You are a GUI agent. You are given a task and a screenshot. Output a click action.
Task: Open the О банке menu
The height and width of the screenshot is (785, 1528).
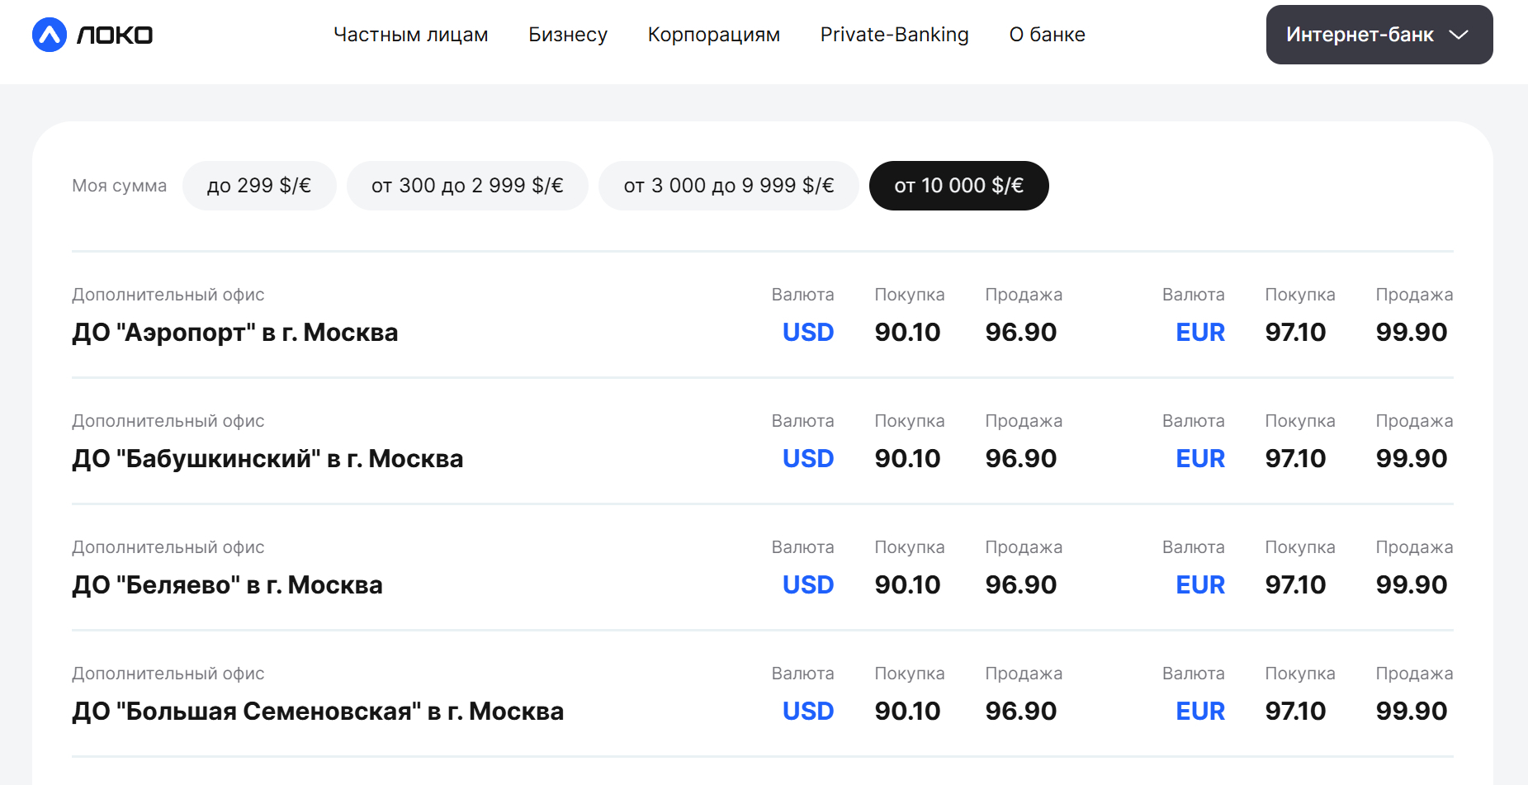(1047, 35)
